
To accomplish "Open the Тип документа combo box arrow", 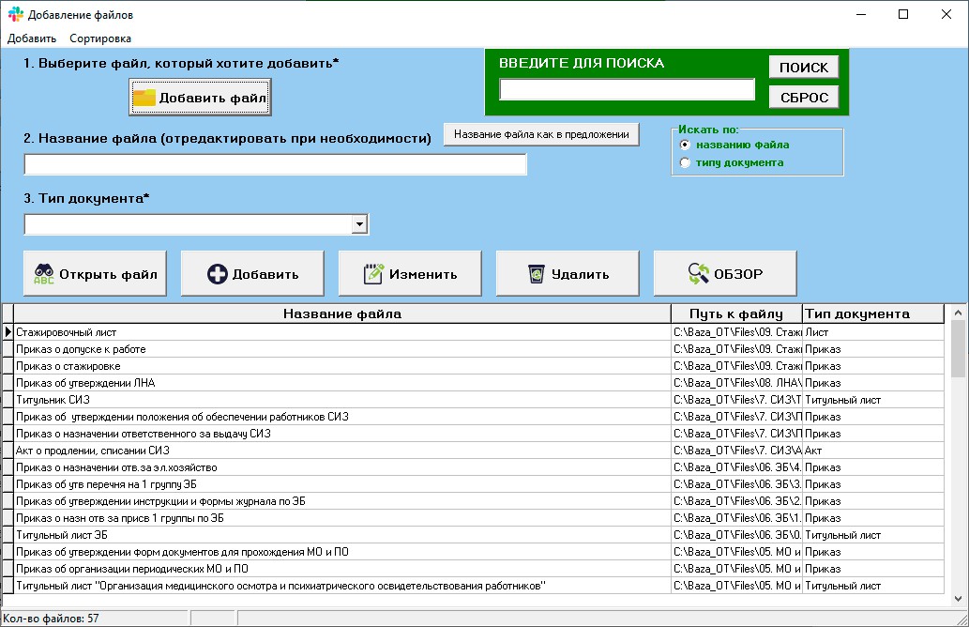I will click(359, 223).
